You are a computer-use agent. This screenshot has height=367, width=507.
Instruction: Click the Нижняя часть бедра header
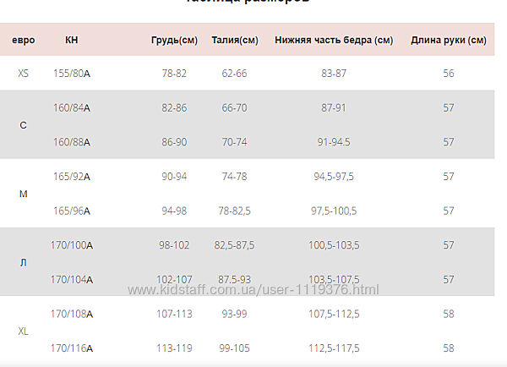click(x=334, y=40)
